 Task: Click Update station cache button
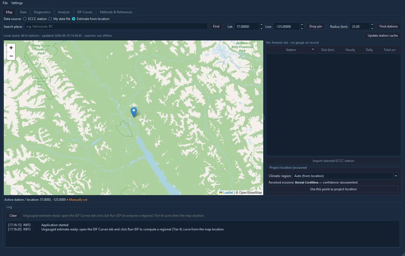[x=383, y=36]
